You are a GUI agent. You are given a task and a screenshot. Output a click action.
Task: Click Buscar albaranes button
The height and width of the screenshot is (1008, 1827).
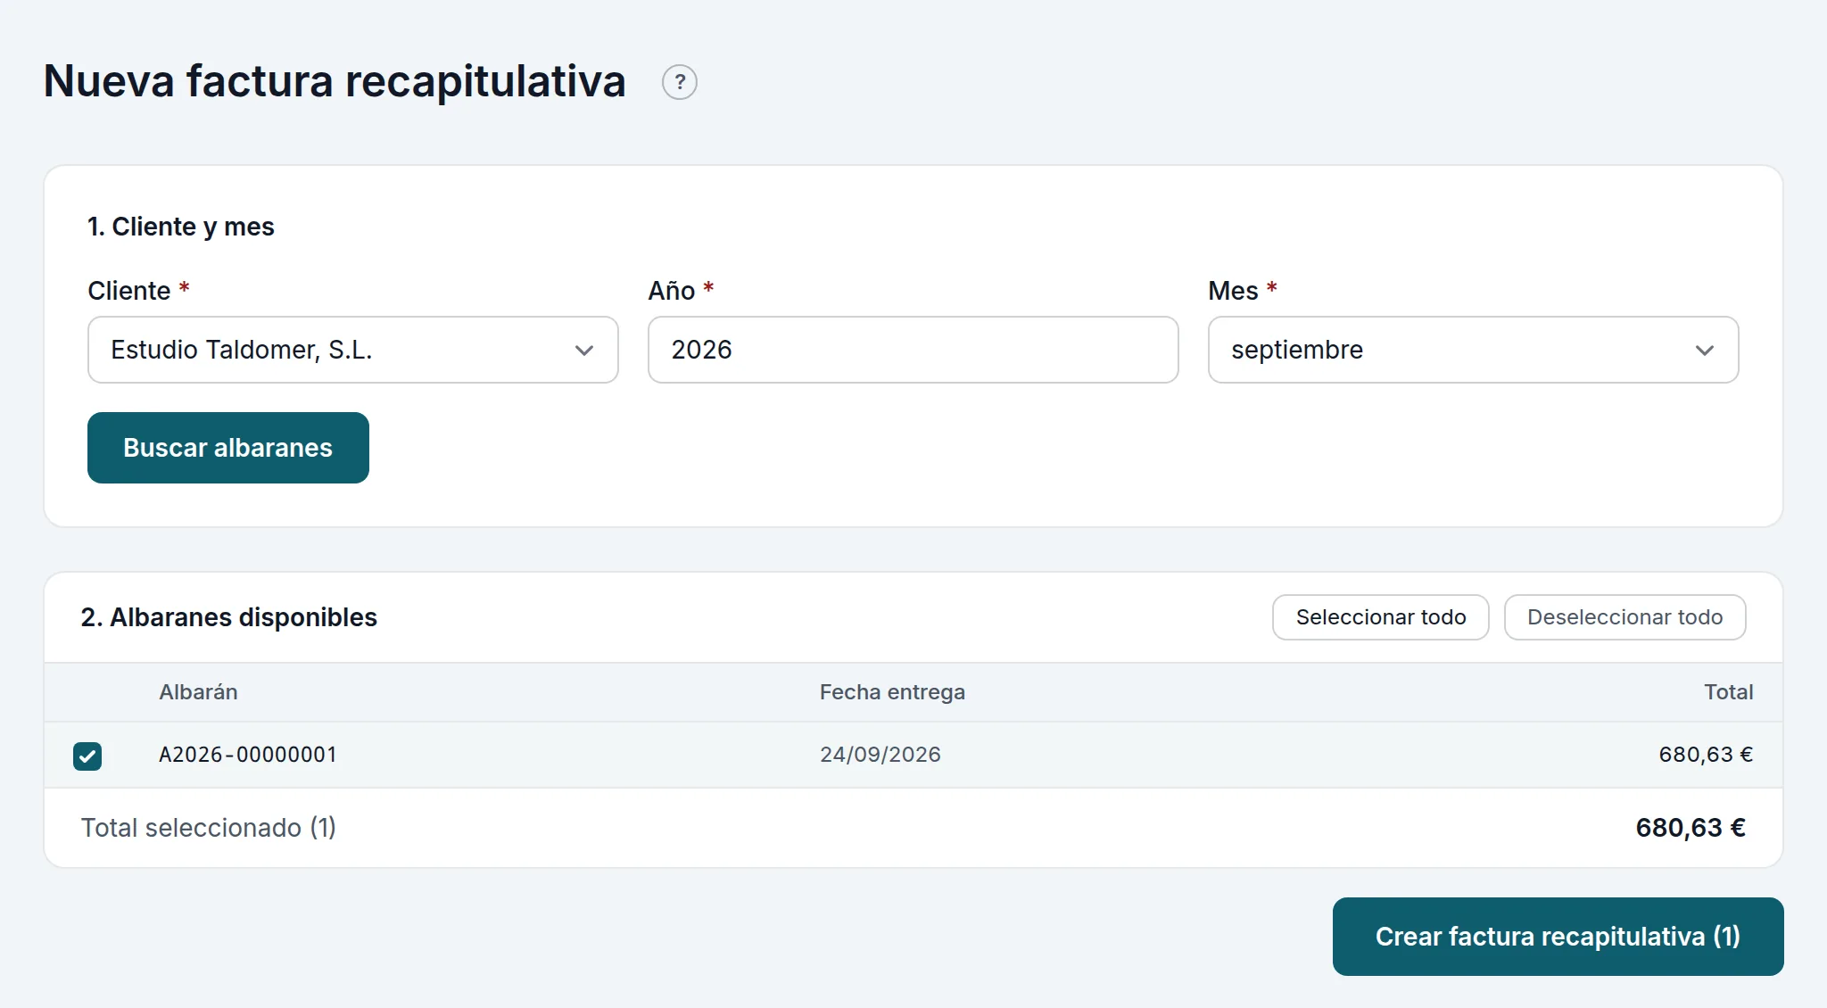pos(227,448)
